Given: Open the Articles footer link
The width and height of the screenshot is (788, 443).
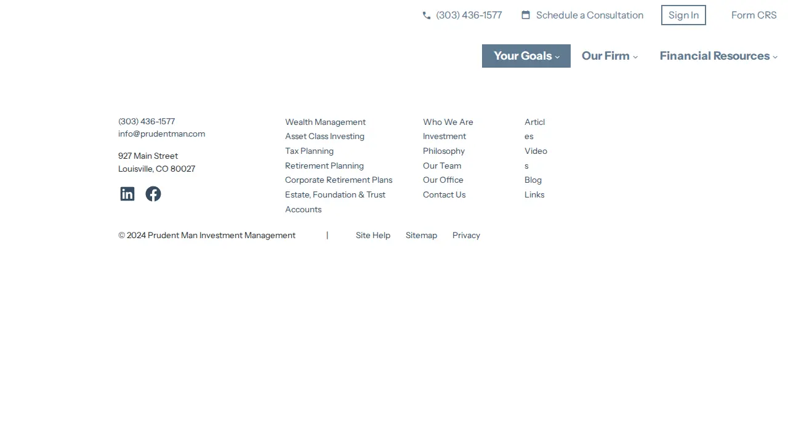Looking at the screenshot, I should pyautogui.click(x=535, y=129).
